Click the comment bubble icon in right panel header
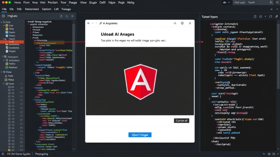Image resolution: width=280 pixels, height=157 pixels. coord(271,16)
